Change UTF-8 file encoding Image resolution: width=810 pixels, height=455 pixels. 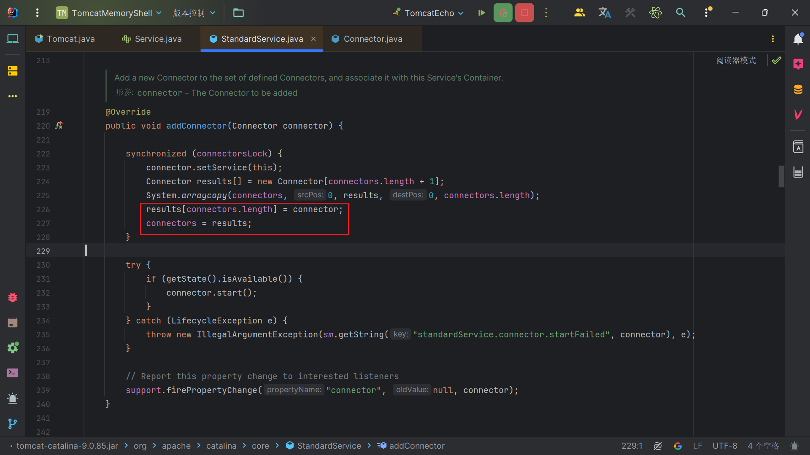[725, 446]
